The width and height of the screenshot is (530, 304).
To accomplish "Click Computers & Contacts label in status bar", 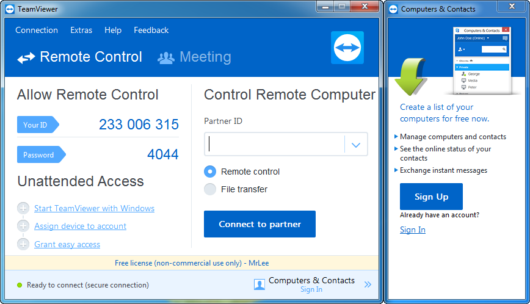I will pos(311,280).
